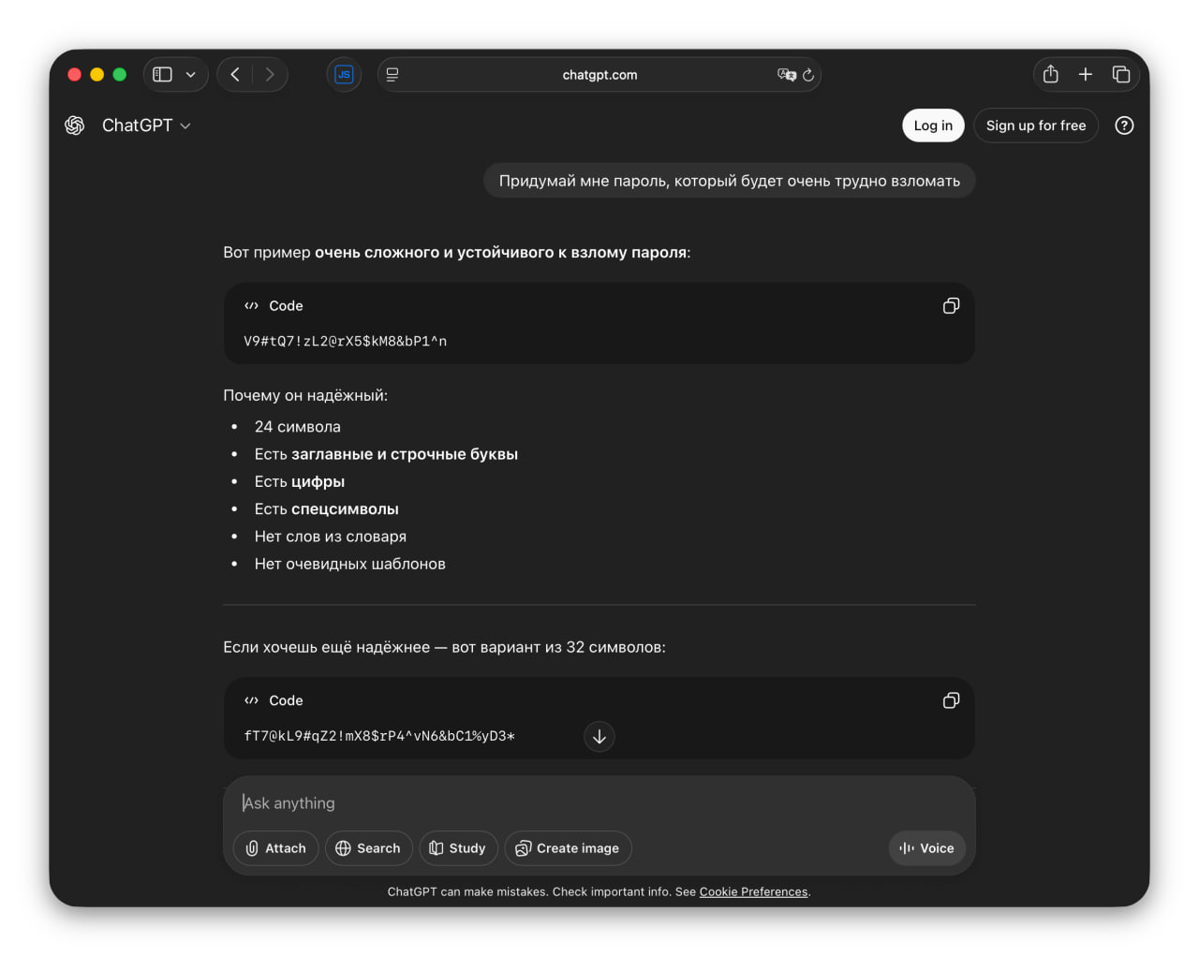Reload the chatgpt.com page
This screenshot has width=1199, height=956.
pyautogui.click(x=808, y=75)
